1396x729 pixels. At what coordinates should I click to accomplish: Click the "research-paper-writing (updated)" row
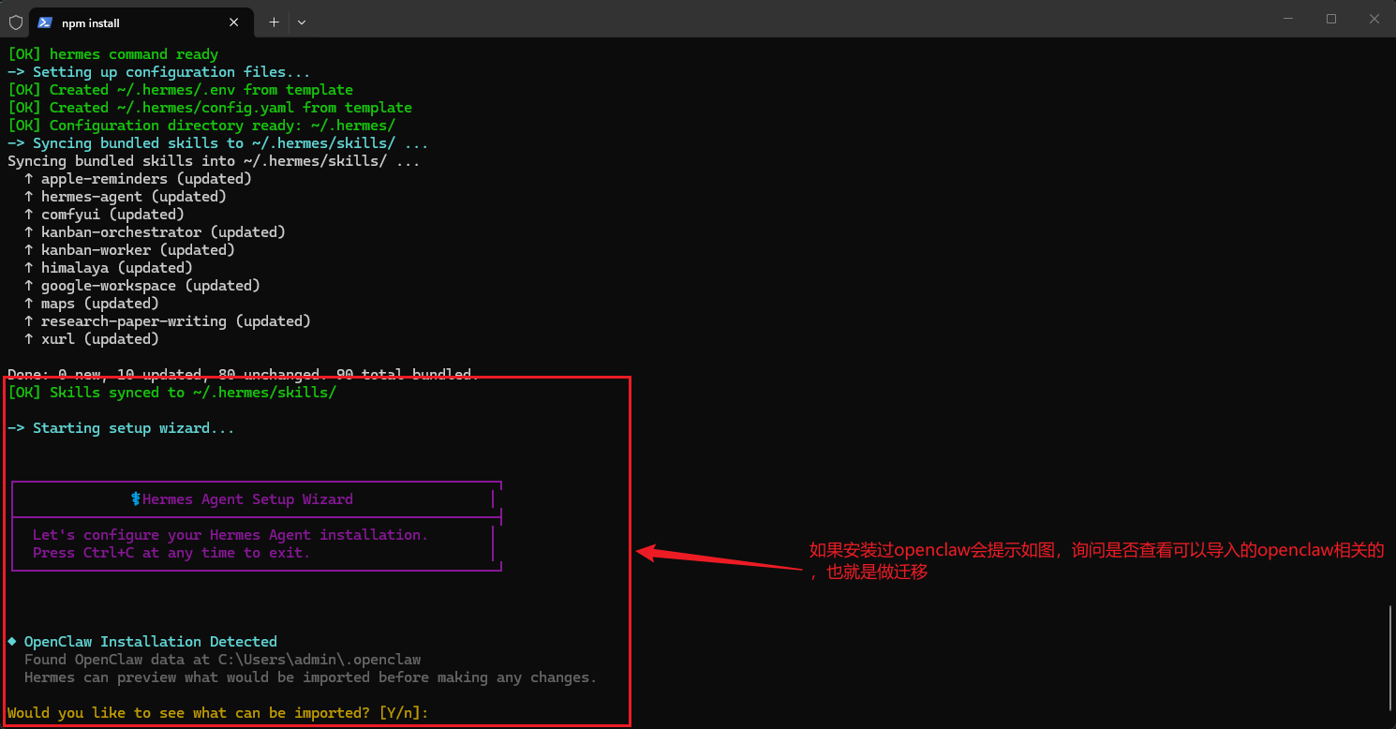pyautogui.click(x=168, y=321)
